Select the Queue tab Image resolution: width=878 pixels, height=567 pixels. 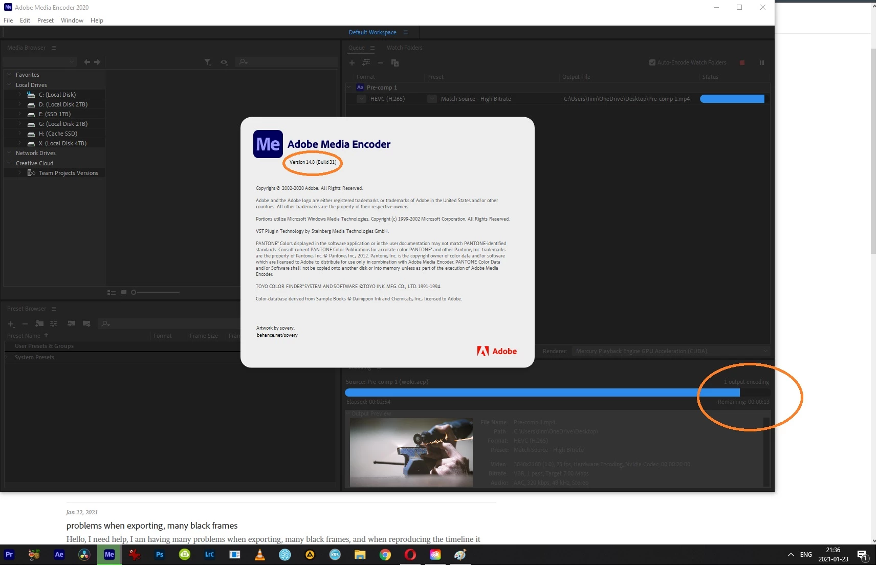(x=357, y=48)
